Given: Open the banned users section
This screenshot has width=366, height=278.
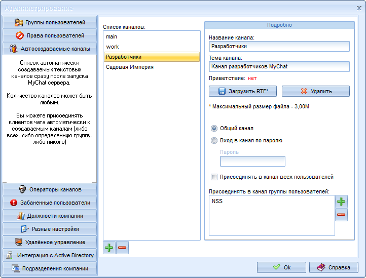Looking at the screenshot, I should tap(50, 203).
